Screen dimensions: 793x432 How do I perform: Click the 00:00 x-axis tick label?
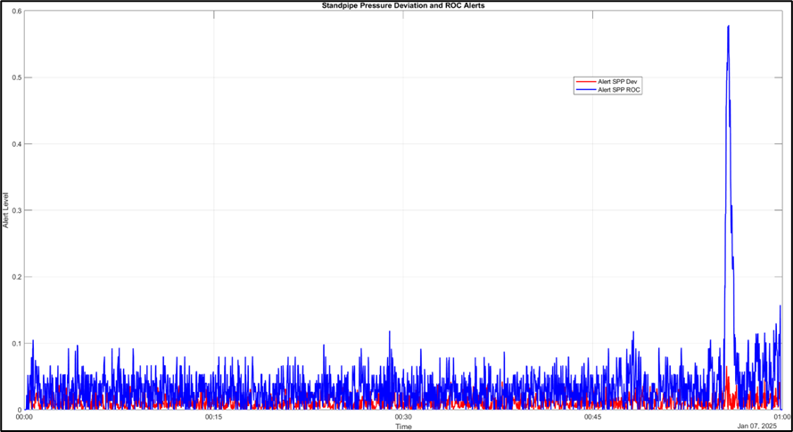tap(25, 417)
